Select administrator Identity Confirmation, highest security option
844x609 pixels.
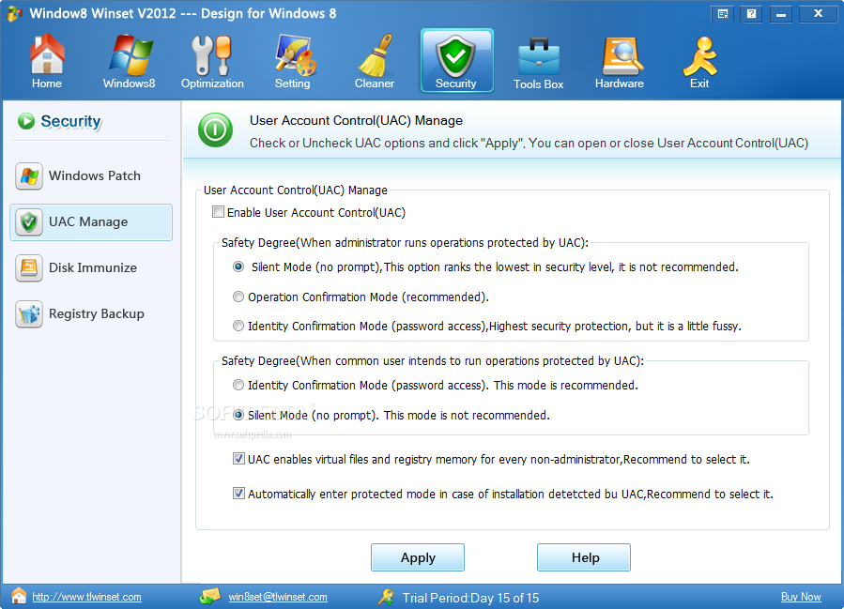pyautogui.click(x=238, y=326)
